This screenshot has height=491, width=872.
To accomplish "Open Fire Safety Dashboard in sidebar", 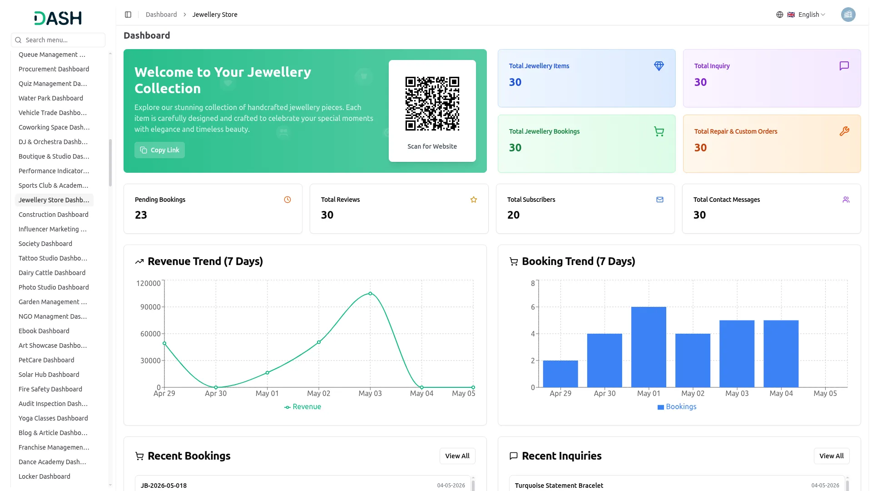I will point(54,389).
